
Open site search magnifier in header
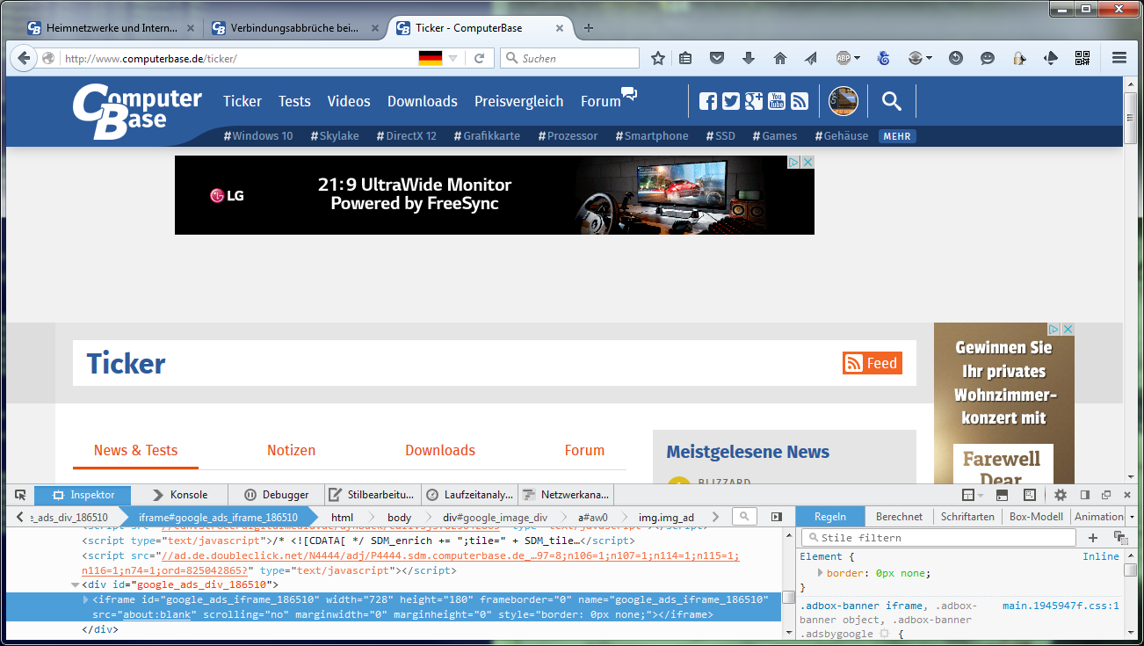[892, 101]
